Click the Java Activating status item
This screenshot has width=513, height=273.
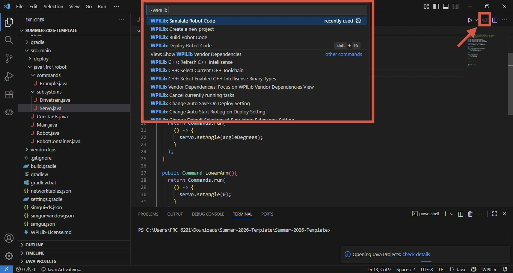click(x=61, y=269)
